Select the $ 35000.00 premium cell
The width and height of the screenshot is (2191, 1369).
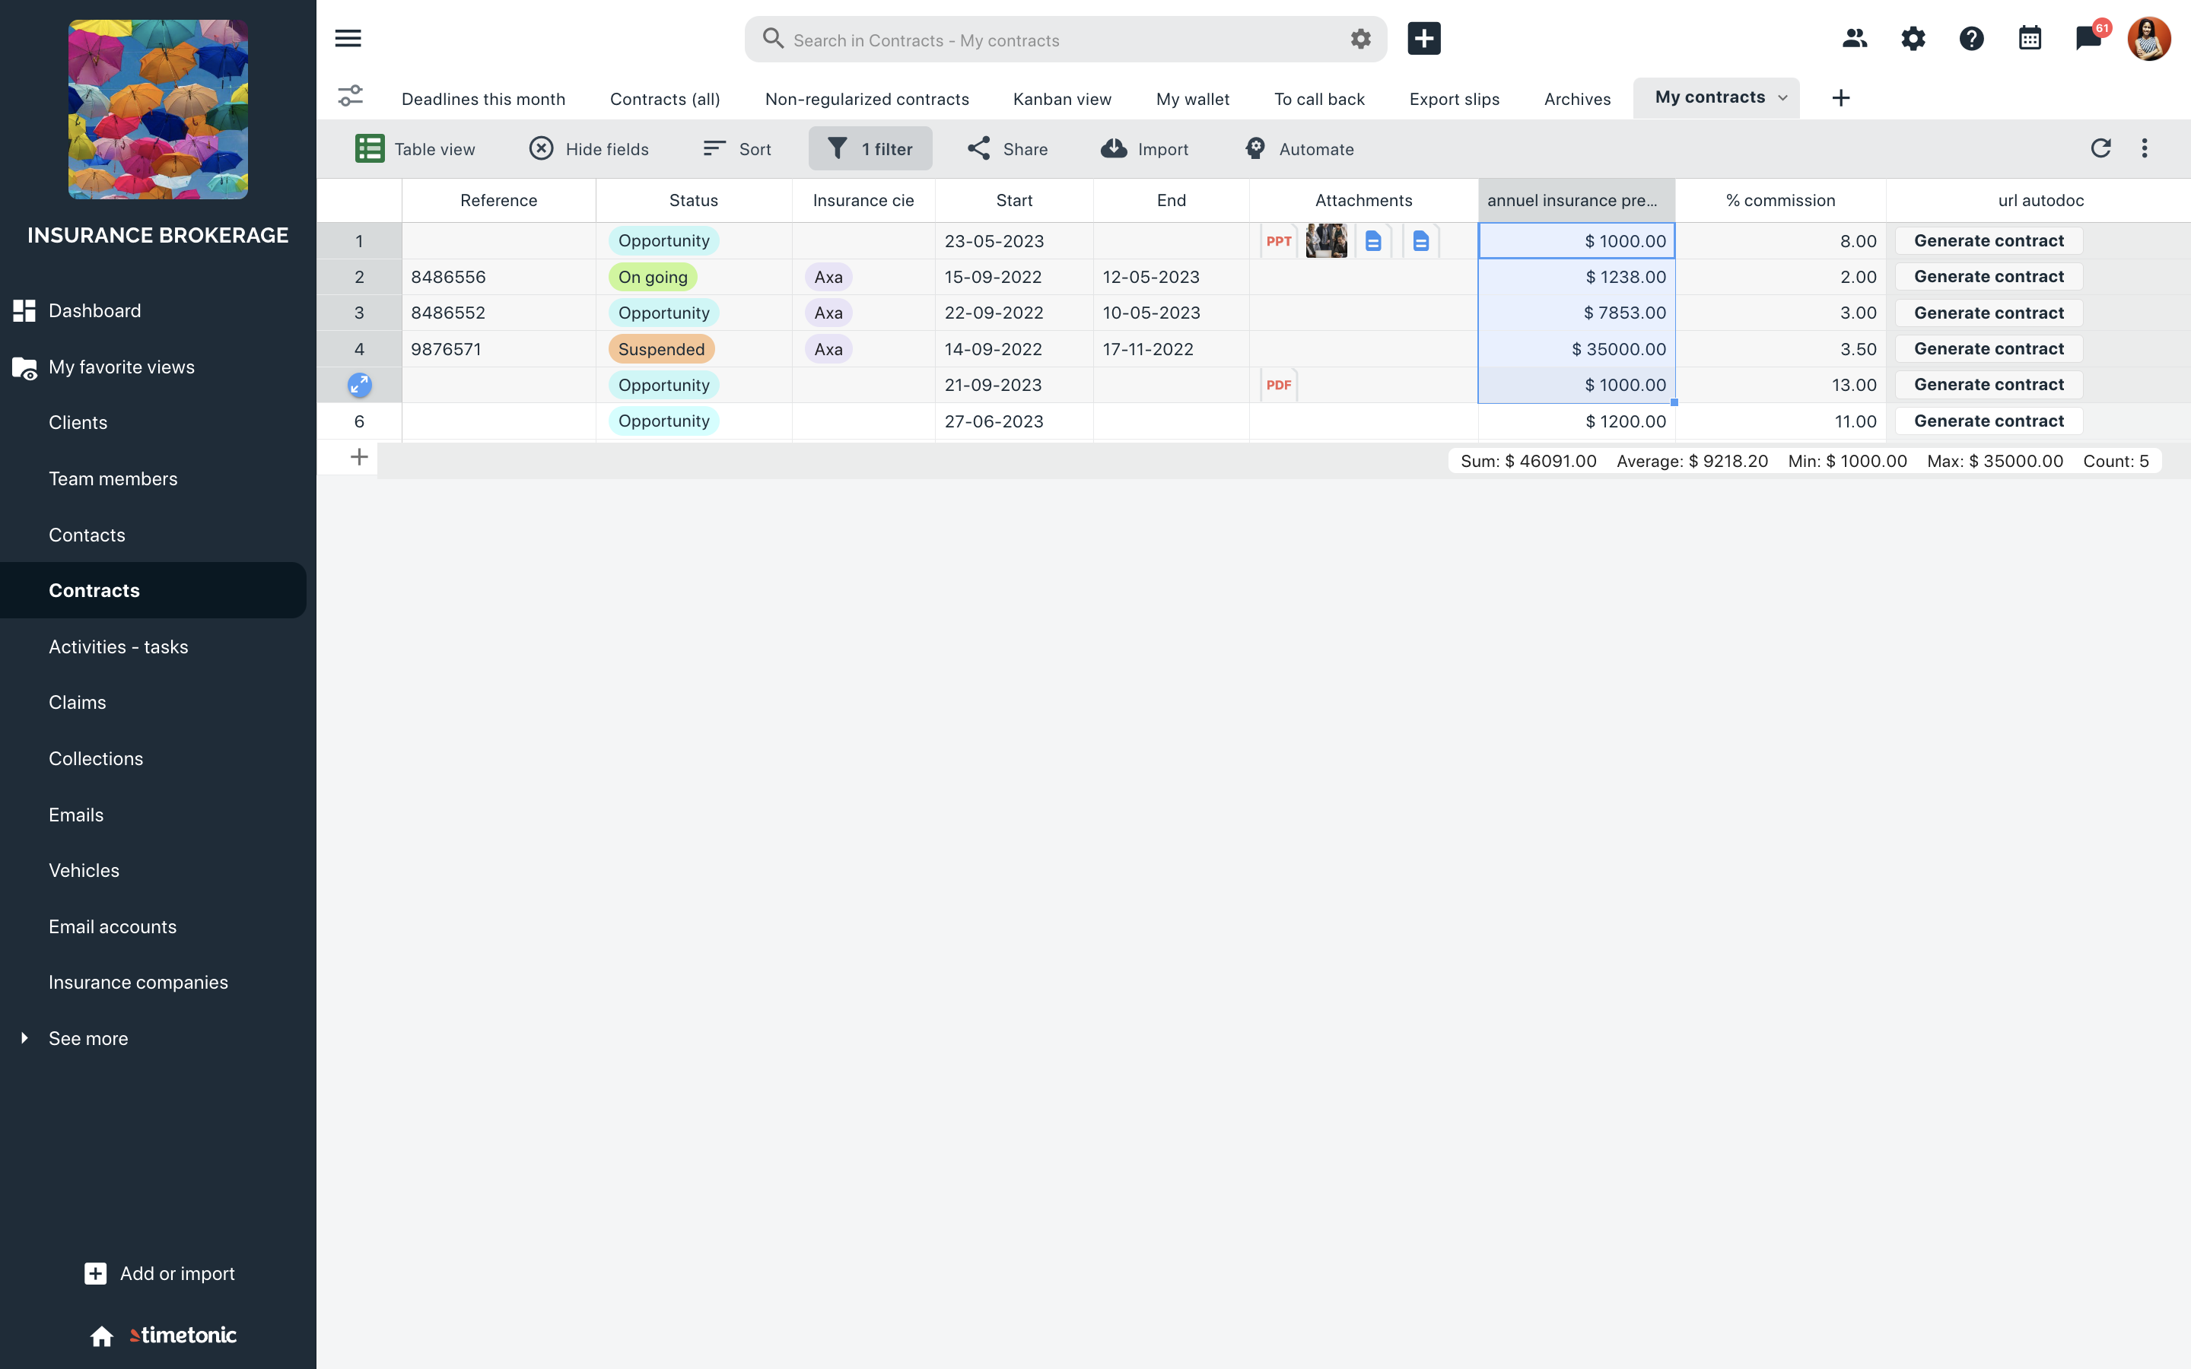coord(1576,348)
